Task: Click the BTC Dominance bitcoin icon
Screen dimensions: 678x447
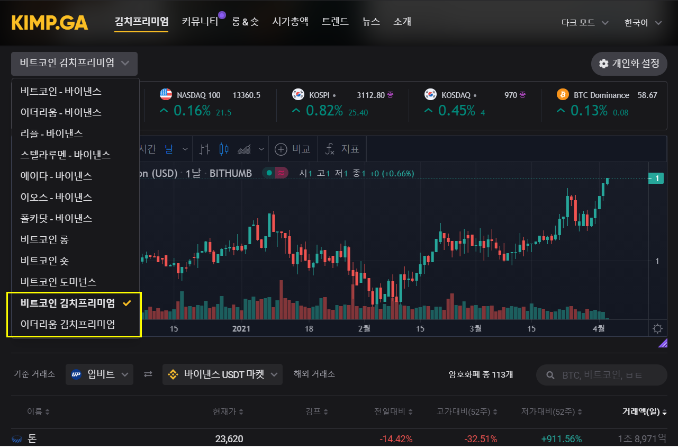Action: click(x=563, y=95)
